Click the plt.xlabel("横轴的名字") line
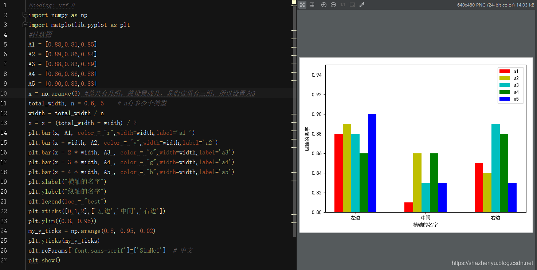This screenshot has width=537, height=270. [67, 182]
